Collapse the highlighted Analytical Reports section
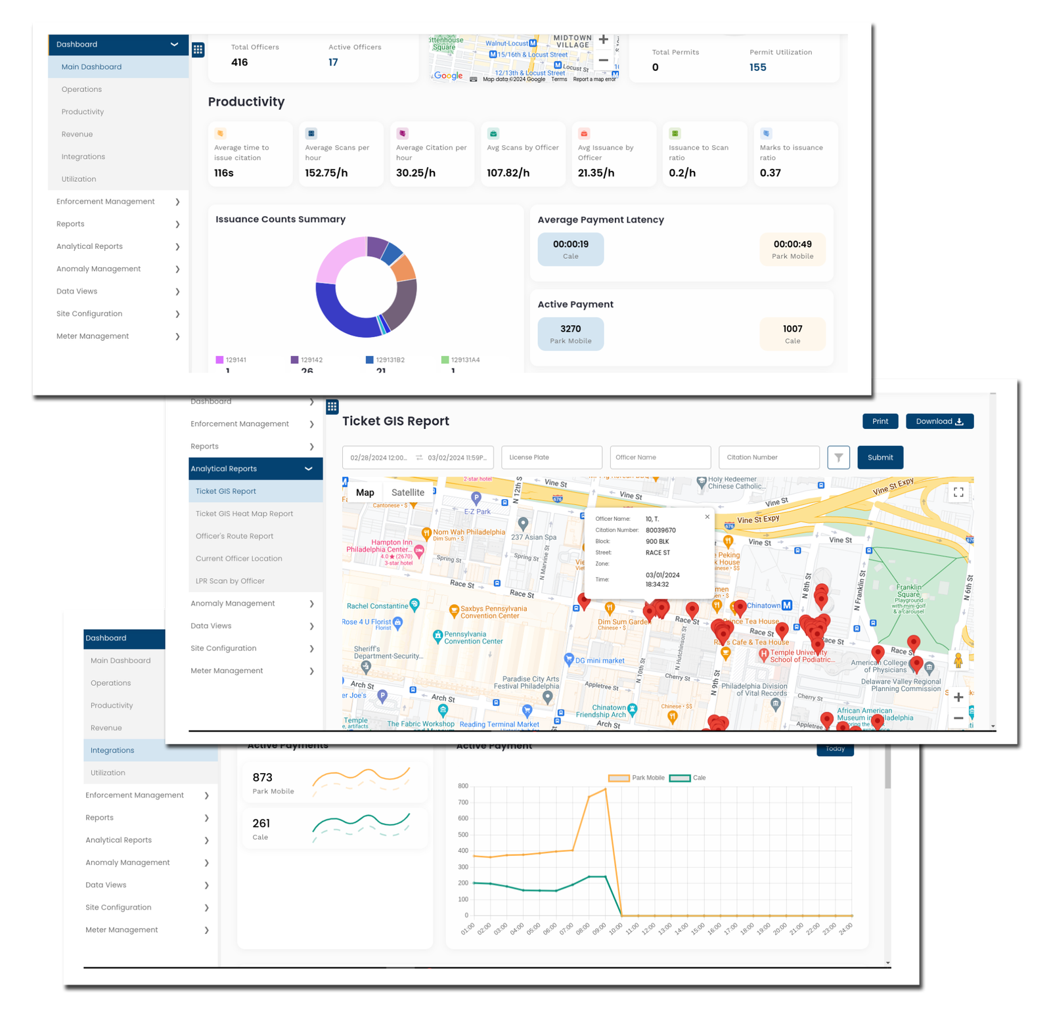The height and width of the screenshot is (1020, 1051). (309, 469)
